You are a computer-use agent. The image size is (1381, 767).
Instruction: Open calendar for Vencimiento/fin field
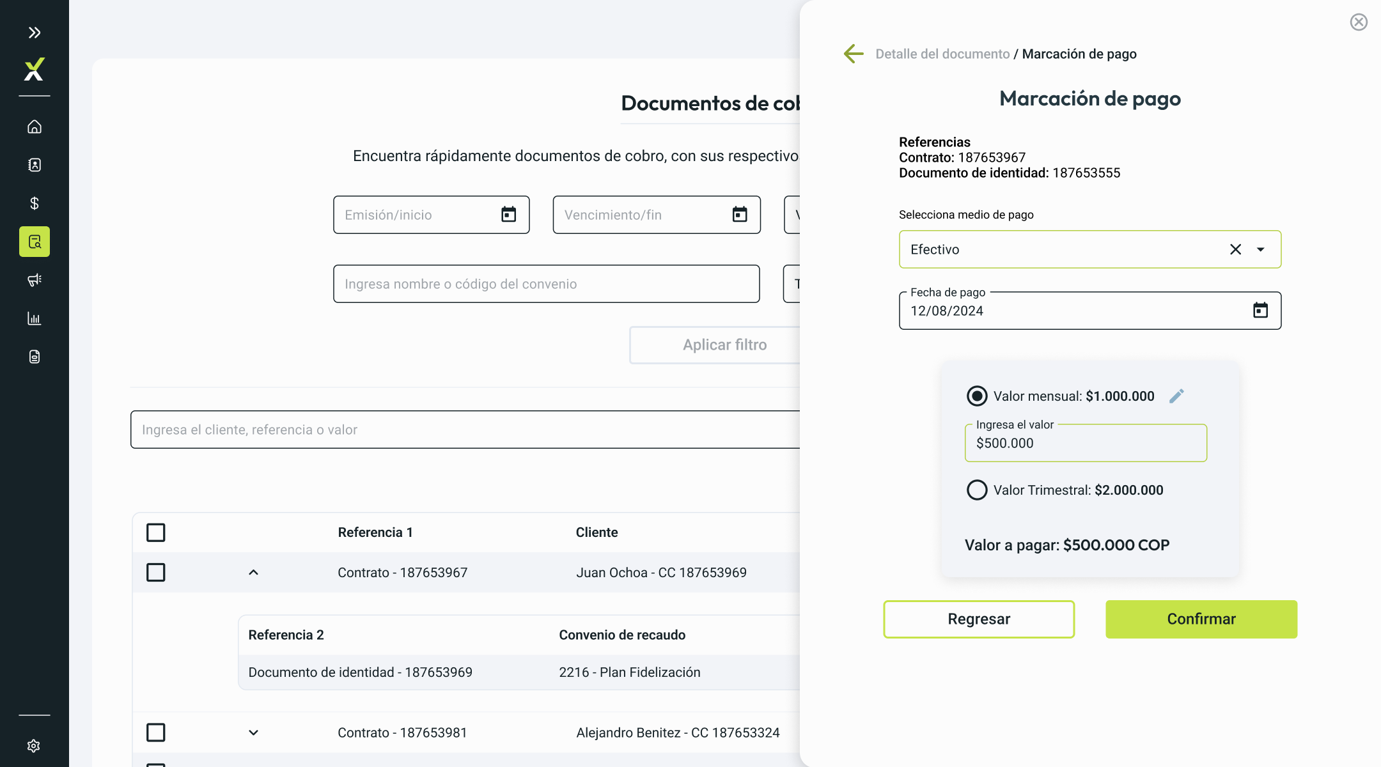coord(740,214)
